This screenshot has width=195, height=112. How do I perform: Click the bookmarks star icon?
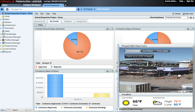[x=2, y=9]
